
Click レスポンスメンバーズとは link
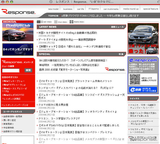tap(16, 105)
